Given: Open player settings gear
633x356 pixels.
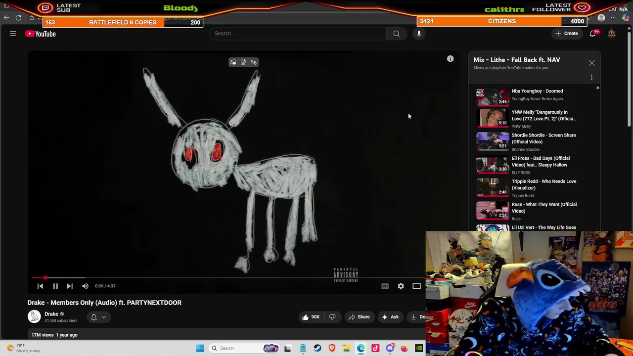Looking at the screenshot, I should pos(401,286).
